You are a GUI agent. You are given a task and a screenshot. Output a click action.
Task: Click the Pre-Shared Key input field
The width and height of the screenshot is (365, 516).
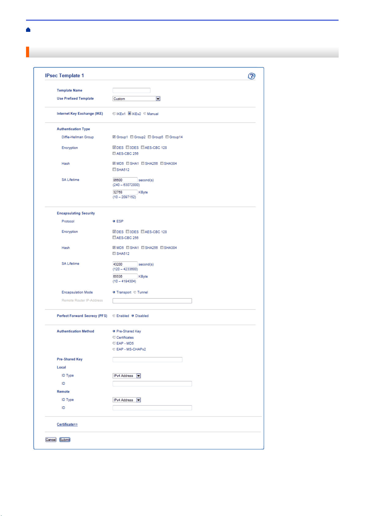coord(147,360)
